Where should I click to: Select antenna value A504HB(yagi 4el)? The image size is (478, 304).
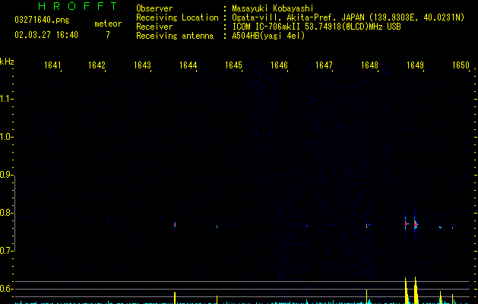click(x=268, y=36)
